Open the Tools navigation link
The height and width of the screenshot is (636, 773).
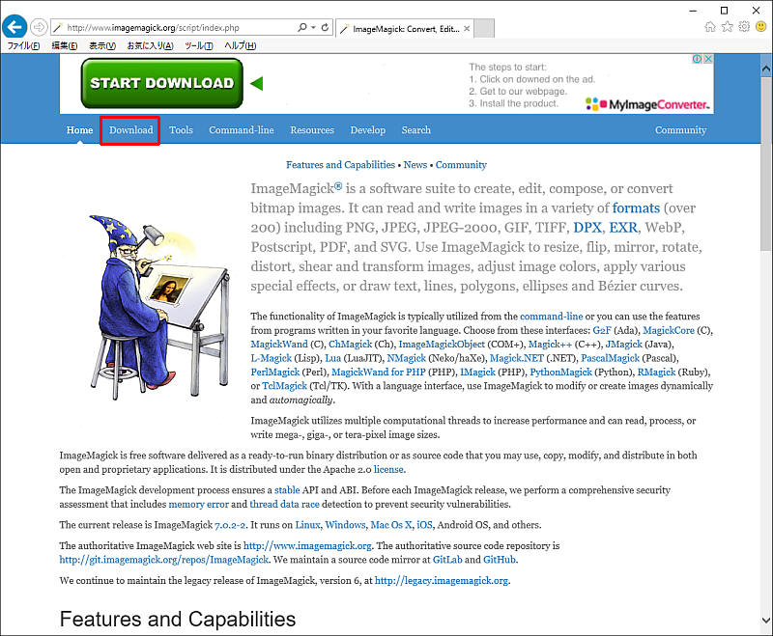coord(181,130)
